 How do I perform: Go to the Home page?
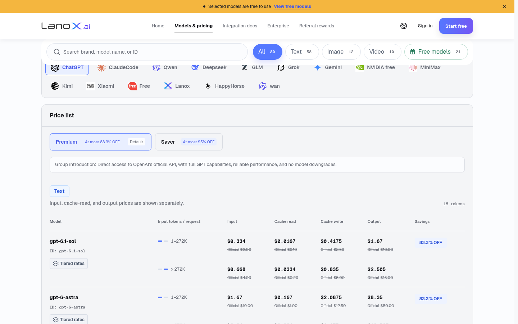pyautogui.click(x=158, y=26)
